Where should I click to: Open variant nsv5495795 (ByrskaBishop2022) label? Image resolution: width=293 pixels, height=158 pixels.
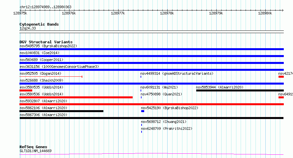[x=48, y=46]
